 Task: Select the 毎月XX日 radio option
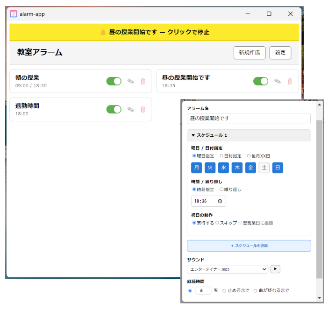coord(249,156)
